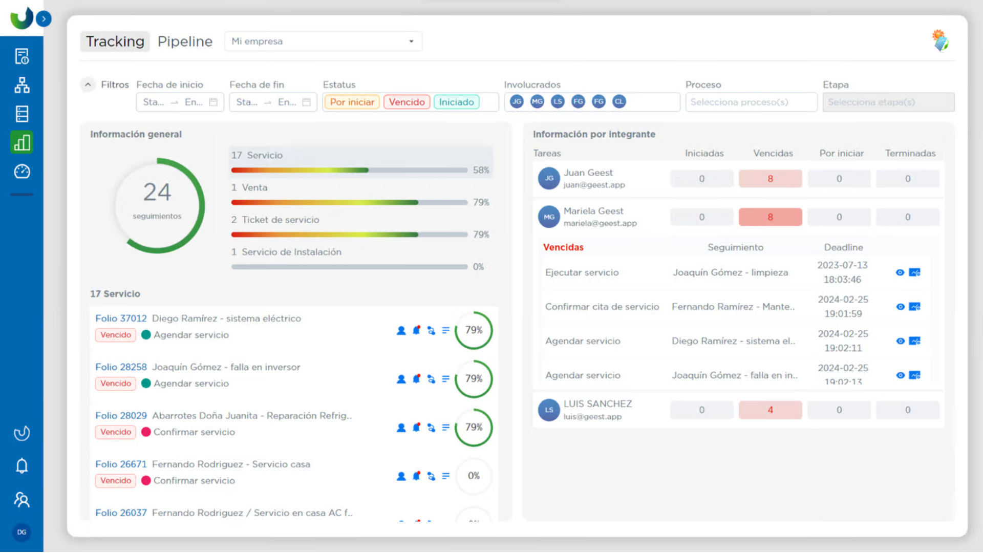Viewport: 983px width, 553px height.
Task: Click Juan Geest's Vencidas count 8
Action: 770,179
